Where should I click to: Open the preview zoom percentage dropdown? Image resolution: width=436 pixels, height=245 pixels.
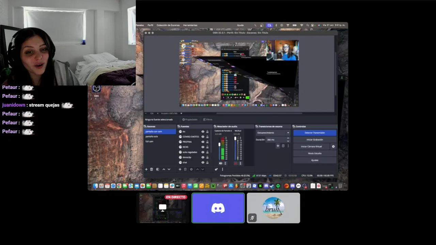[x=152, y=113]
